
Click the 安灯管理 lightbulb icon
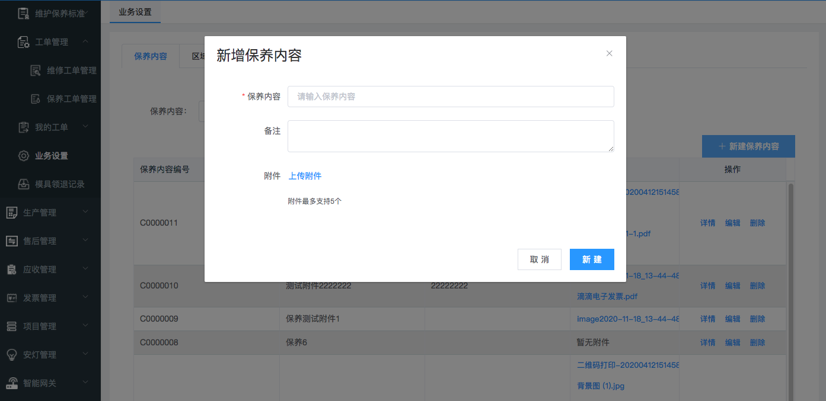12,355
